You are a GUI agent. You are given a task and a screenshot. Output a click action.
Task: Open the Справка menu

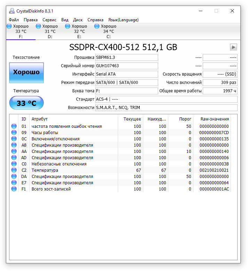(x=95, y=20)
